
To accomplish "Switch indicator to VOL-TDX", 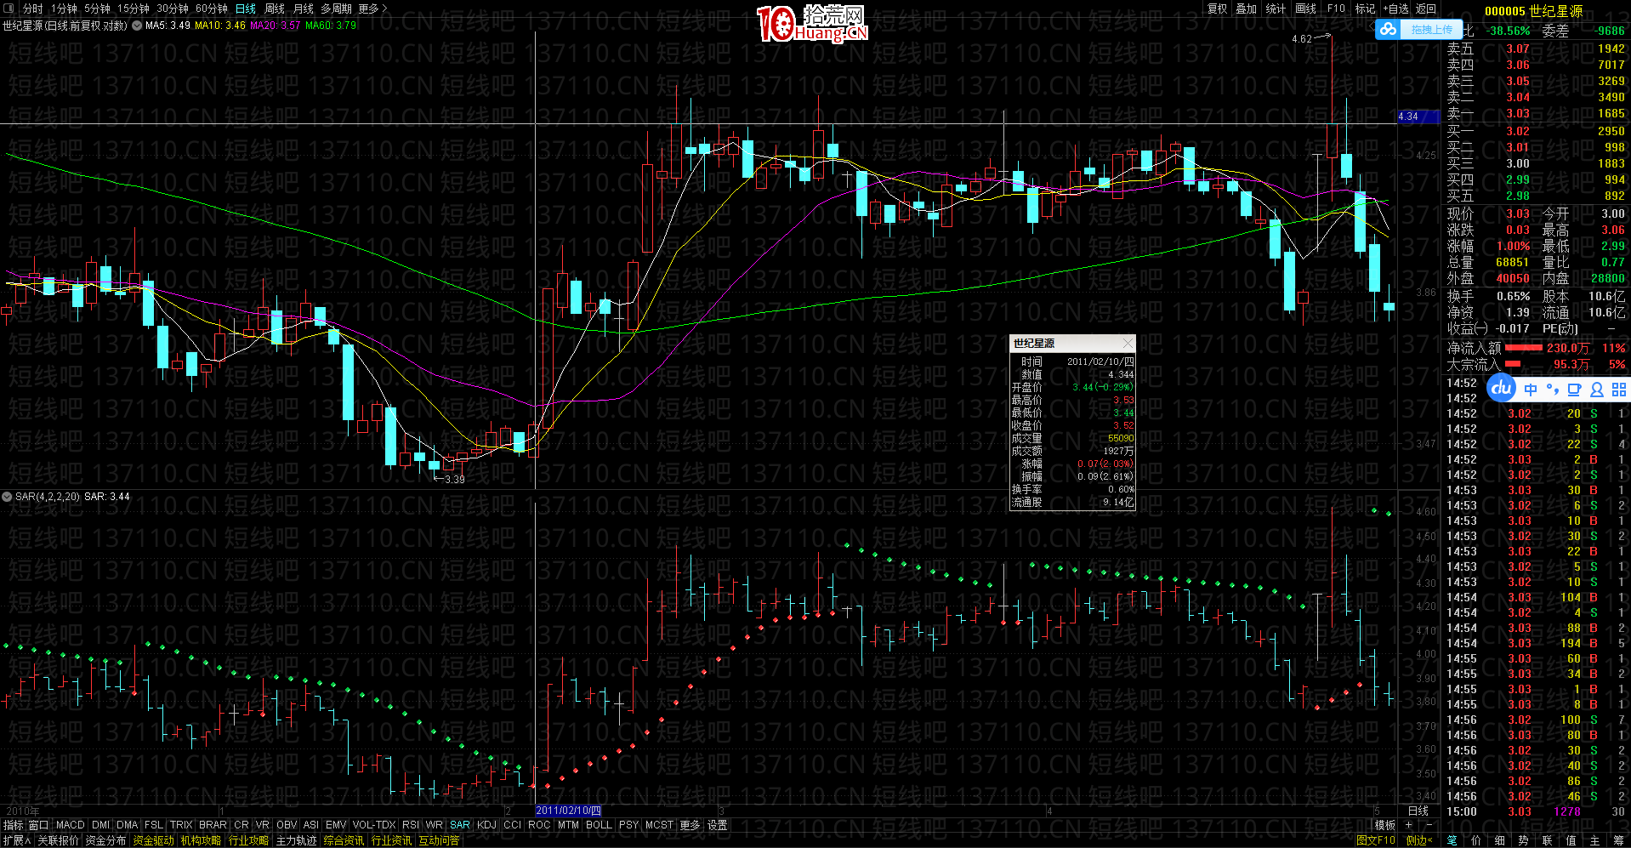I will tap(374, 825).
